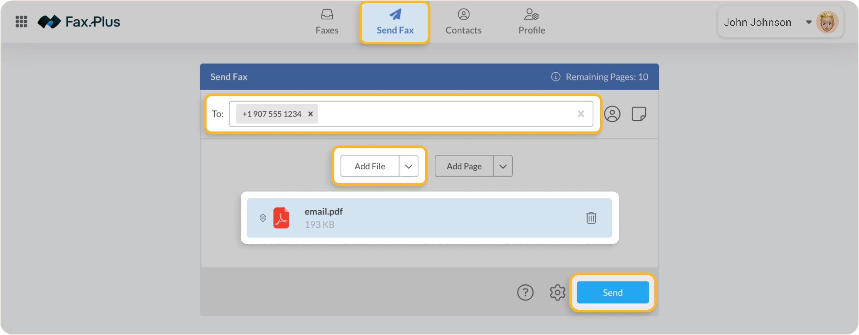Delete email.pdf using the trash icon
859x335 pixels.
click(x=591, y=218)
